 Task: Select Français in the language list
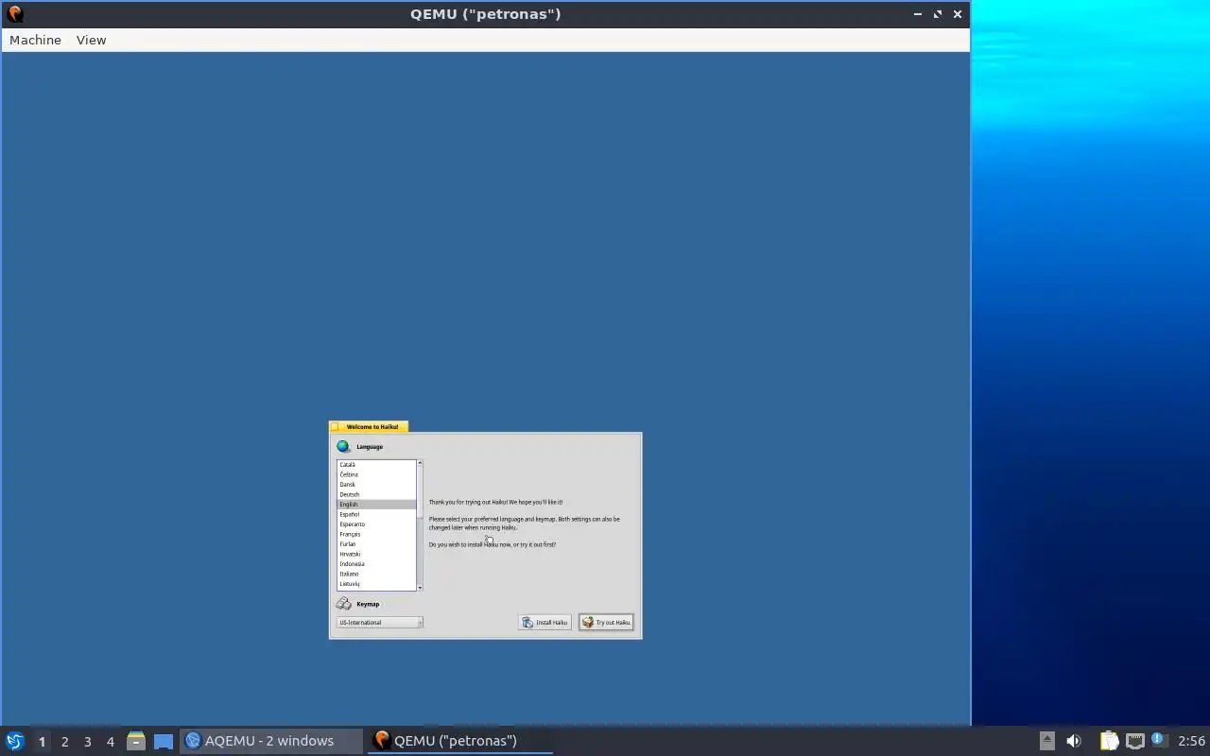coord(376,534)
